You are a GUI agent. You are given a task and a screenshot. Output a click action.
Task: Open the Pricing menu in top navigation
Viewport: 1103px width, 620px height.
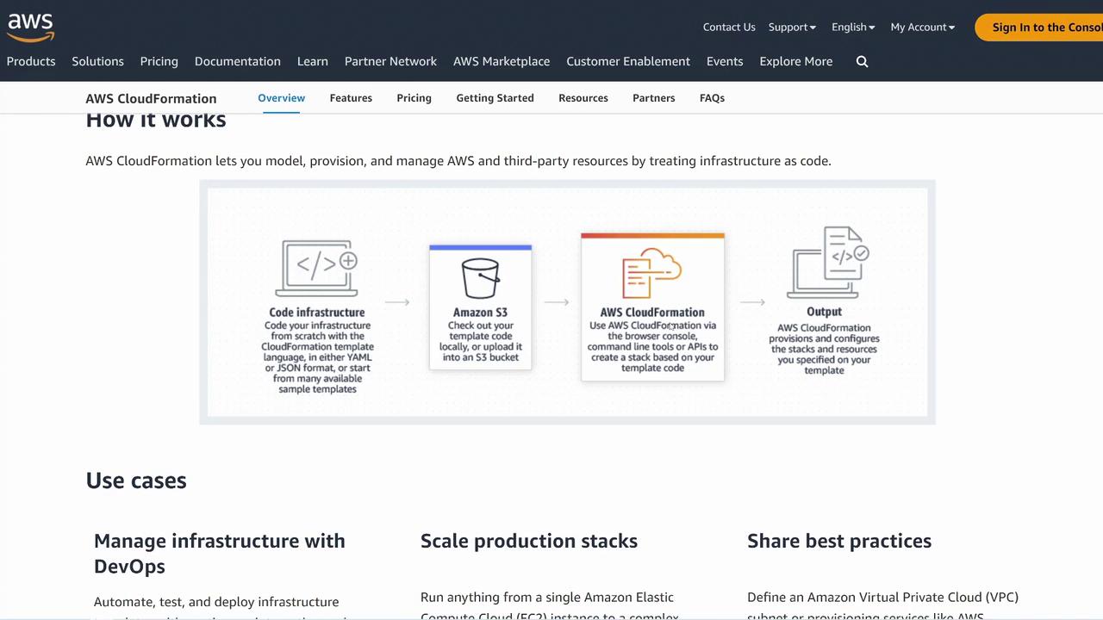pyautogui.click(x=159, y=61)
